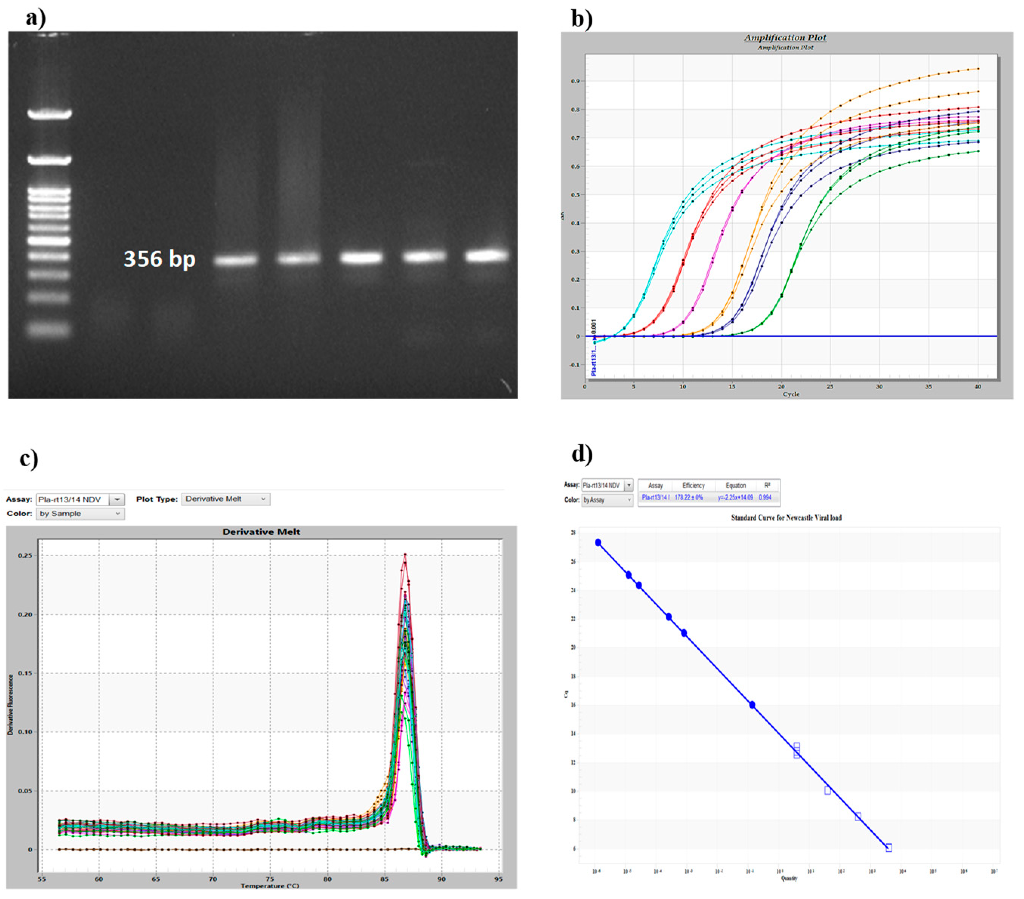Open Assay dropdown above standard curve
The width and height of the screenshot is (1024, 899).
[x=629, y=485]
